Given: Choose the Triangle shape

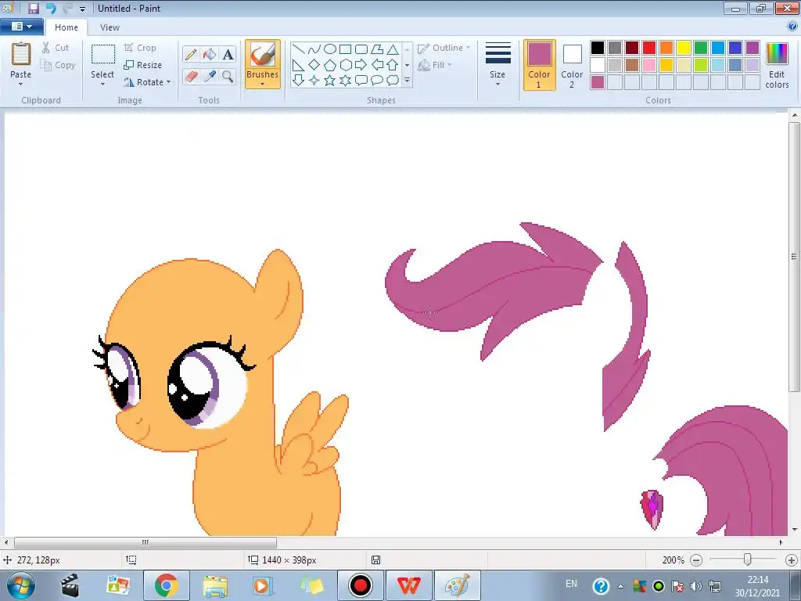Looking at the screenshot, I should coord(393,49).
